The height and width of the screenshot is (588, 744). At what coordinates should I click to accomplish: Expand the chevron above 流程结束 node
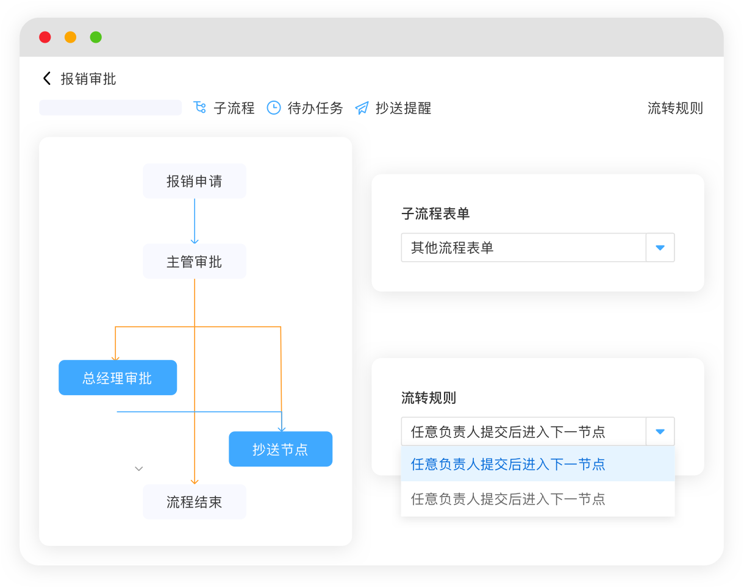point(138,468)
